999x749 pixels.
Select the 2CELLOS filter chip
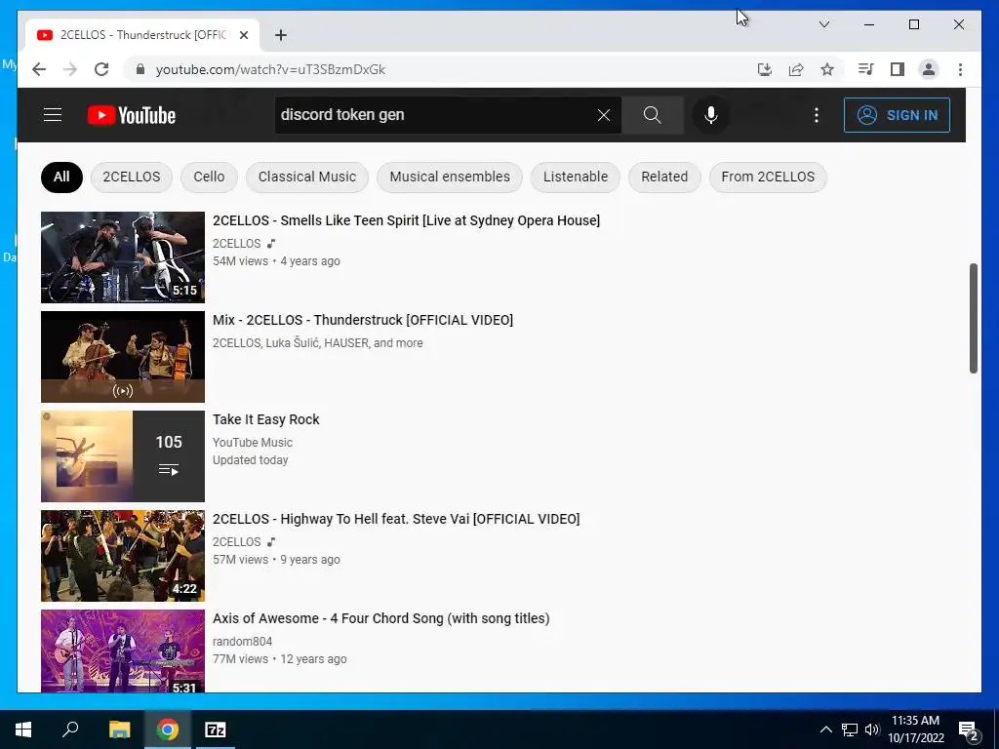(132, 177)
